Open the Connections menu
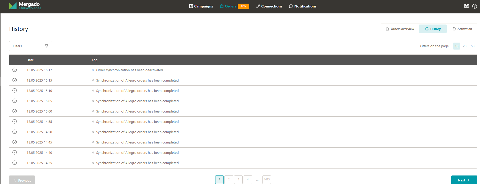The width and height of the screenshot is (480, 184). point(269,6)
